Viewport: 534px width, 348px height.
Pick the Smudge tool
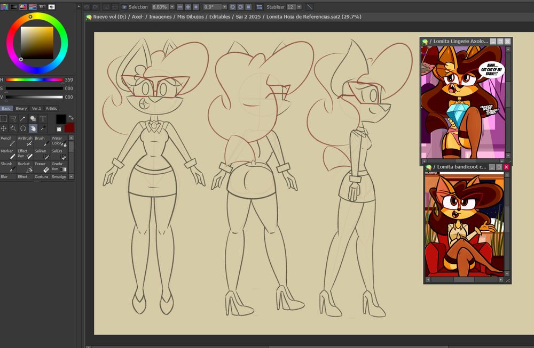click(59, 177)
